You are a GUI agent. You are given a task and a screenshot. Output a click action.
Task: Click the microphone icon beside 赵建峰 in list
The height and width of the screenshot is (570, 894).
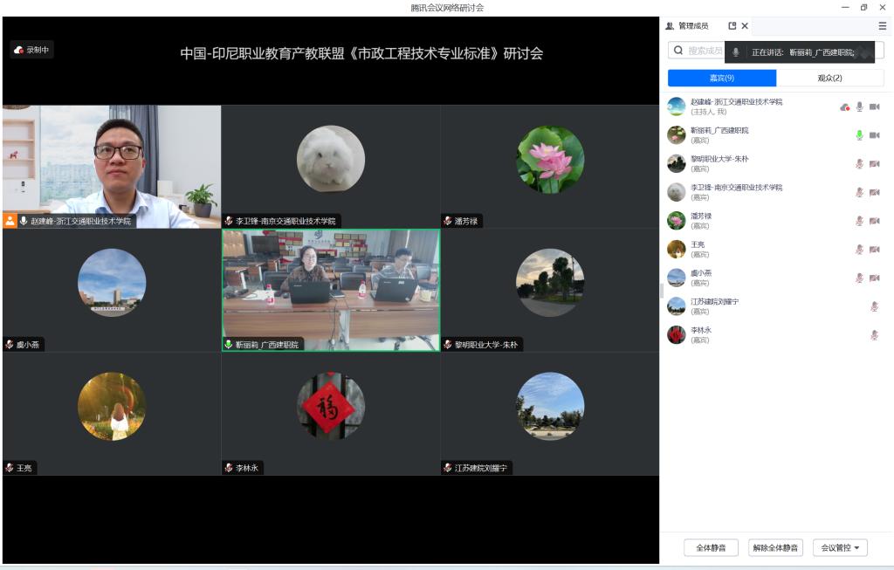click(859, 107)
